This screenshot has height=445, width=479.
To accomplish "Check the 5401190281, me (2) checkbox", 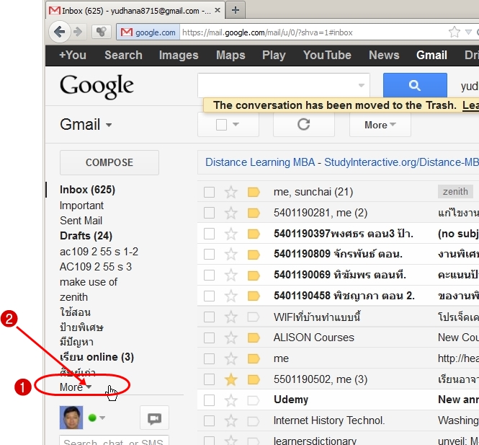I will click(210, 213).
